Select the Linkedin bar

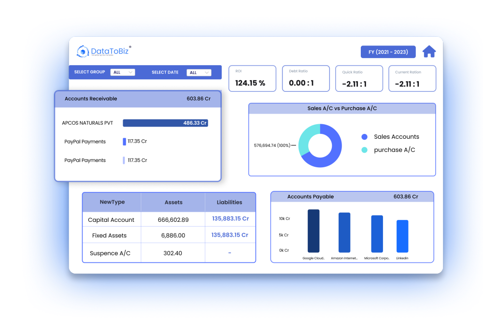tap(402, 236)
